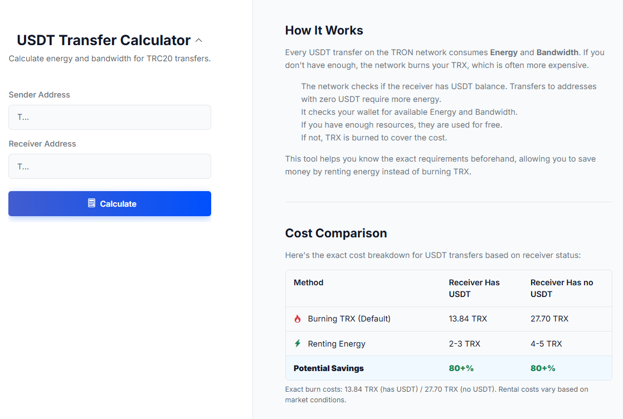
Task: Click the 13.84 TRX table cell
Action: click(468, 319)
